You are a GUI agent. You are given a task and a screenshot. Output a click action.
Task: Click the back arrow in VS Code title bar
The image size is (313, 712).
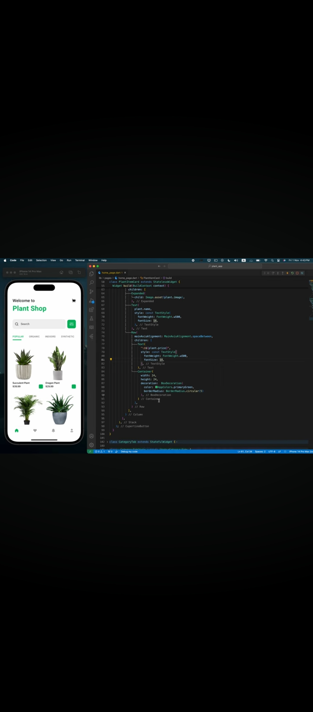[159, 266]
